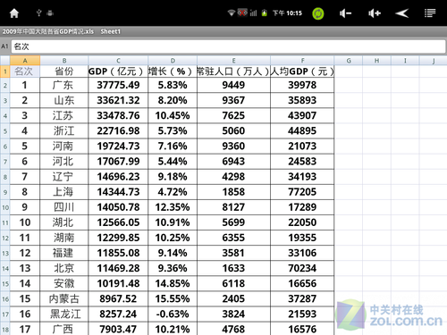Image resolution: width=447 pixels, height=335 pixels.
Task: Tap the Home icon in the status bar
Action: 14,13
